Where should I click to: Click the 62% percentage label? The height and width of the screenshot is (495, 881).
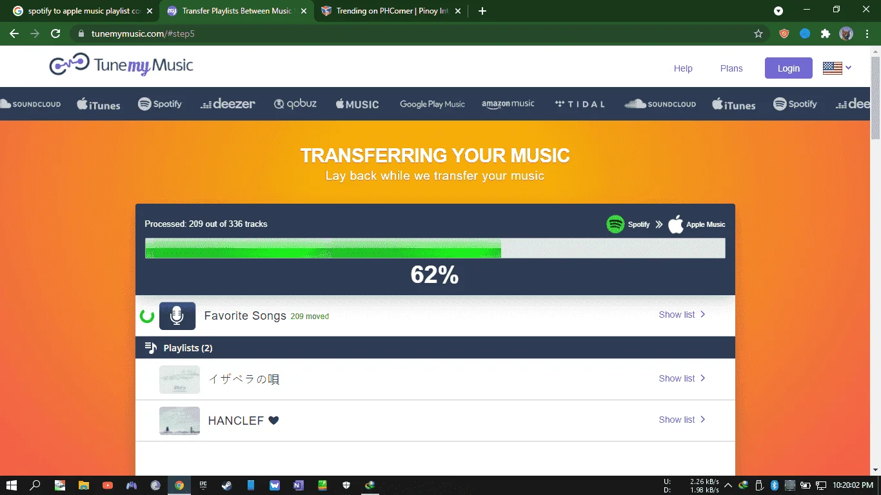[435, 275]
